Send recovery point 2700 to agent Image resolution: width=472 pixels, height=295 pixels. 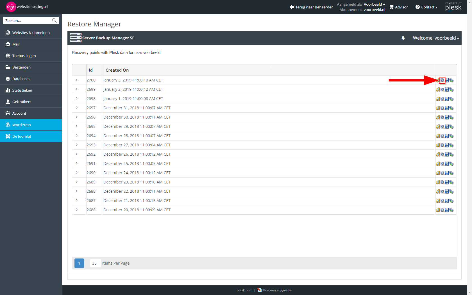[x=451, y=80]
